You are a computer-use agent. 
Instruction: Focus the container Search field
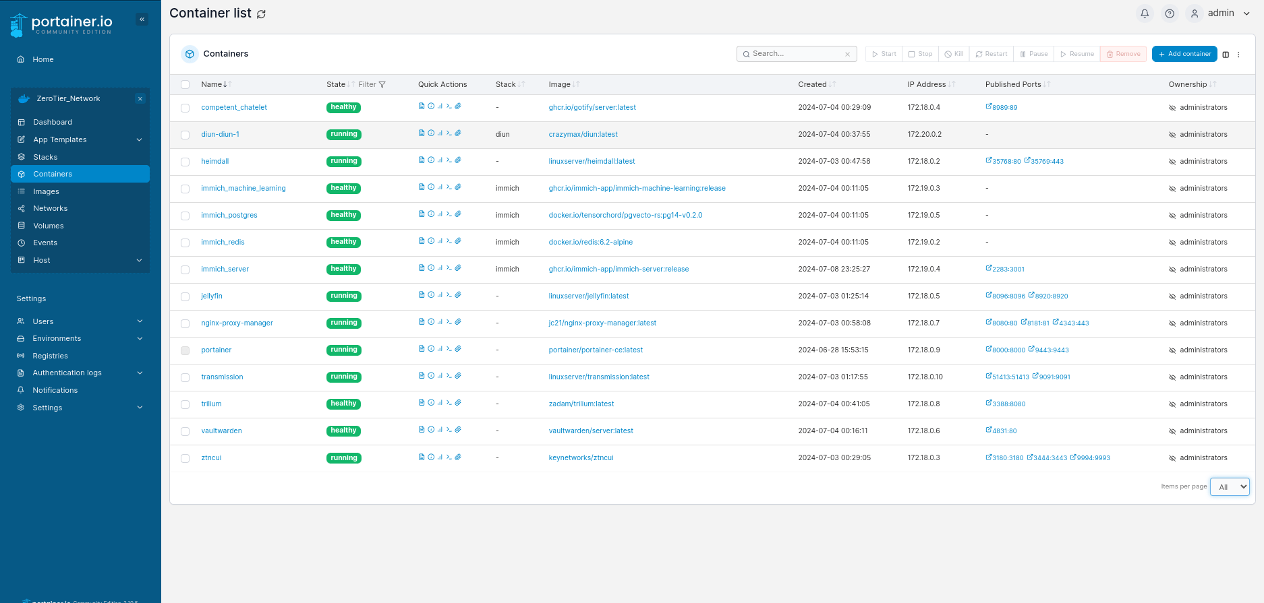pos(797,54)
